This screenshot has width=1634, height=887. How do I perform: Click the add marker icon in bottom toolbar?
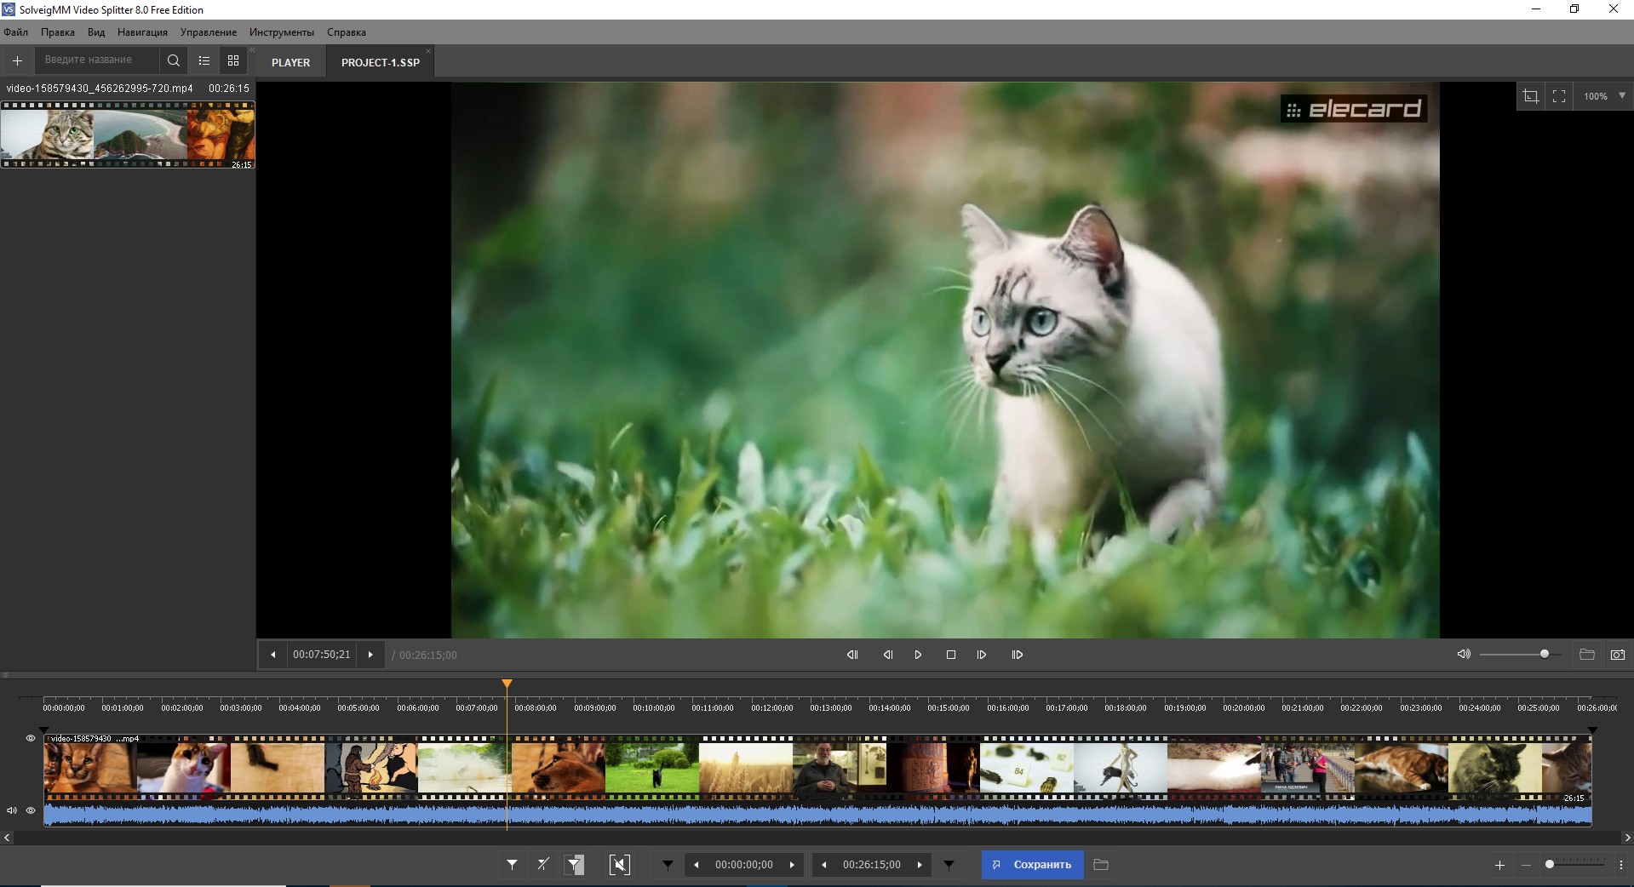(512, 865)
